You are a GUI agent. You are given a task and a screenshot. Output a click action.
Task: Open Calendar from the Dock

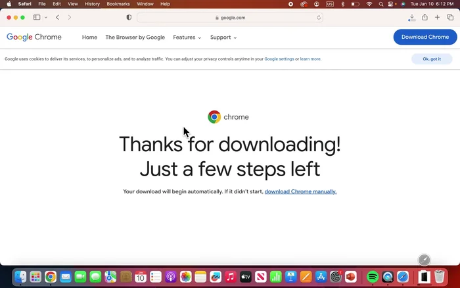click(141, 277)
